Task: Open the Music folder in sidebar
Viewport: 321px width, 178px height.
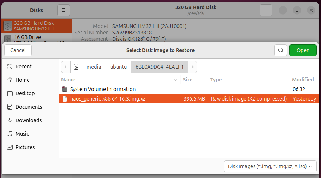Action: click(x=22, y=134)
